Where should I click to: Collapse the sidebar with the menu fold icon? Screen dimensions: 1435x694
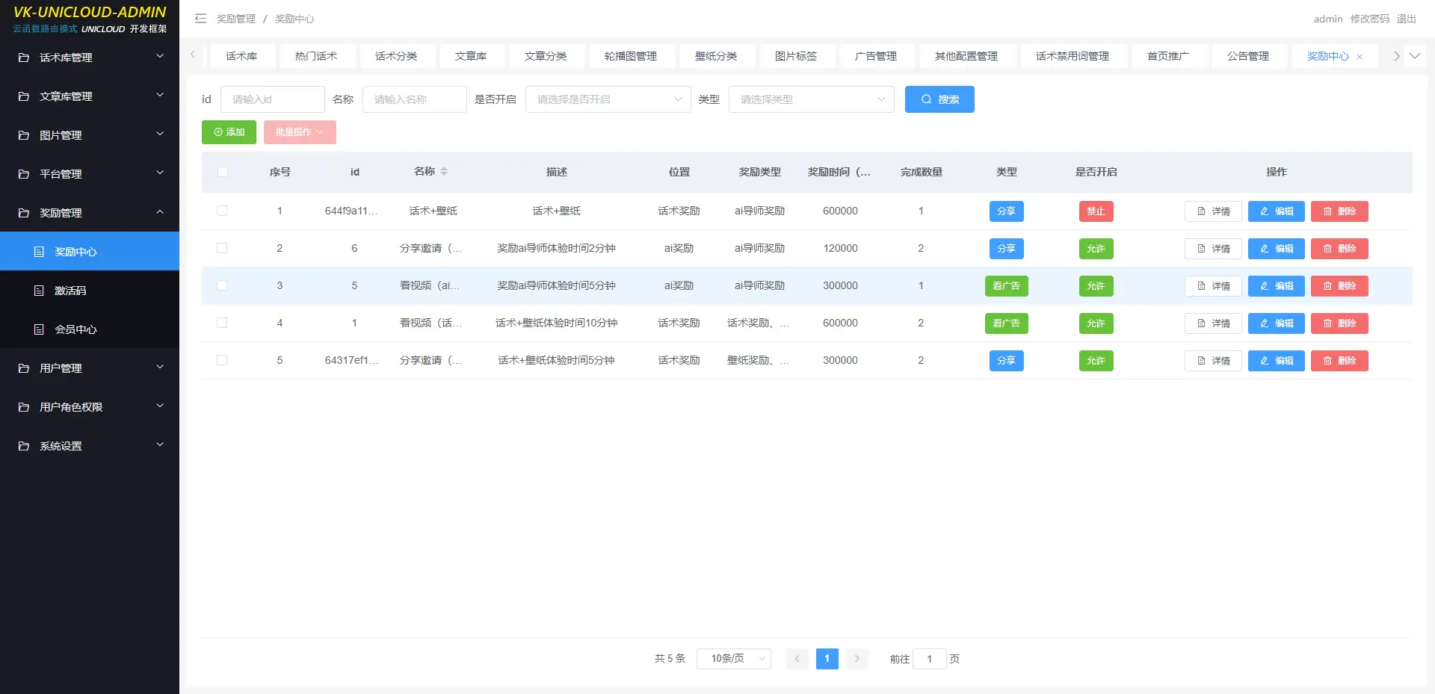(x=200, y=19)
